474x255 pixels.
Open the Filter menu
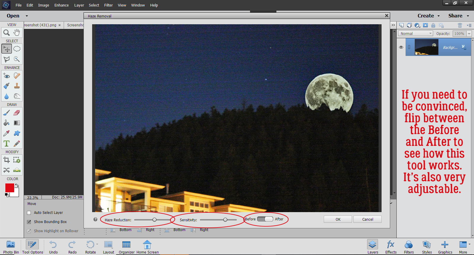(x=108, y=5)
